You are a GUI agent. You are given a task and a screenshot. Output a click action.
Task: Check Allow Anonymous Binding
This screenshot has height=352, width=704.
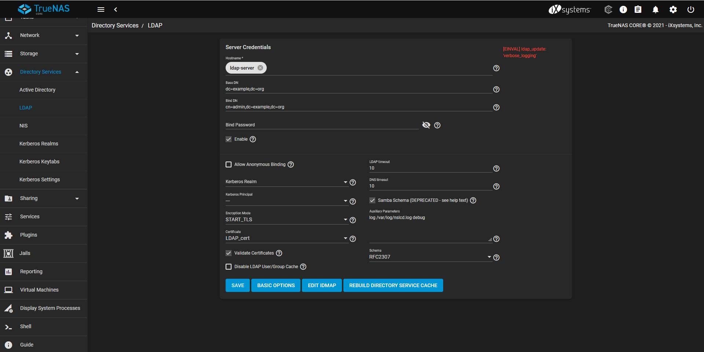click(229, 164)
